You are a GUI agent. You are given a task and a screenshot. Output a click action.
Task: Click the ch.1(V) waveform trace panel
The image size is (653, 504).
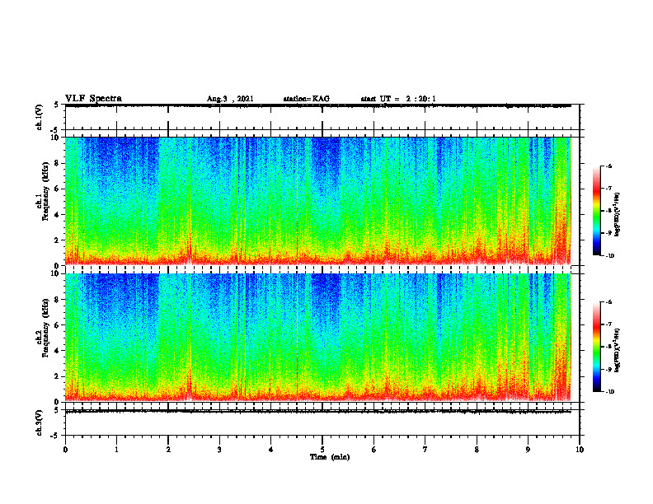[x=322, y=117]
